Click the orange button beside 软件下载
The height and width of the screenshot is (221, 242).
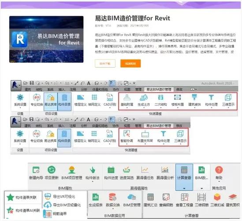tap(130, 64)
